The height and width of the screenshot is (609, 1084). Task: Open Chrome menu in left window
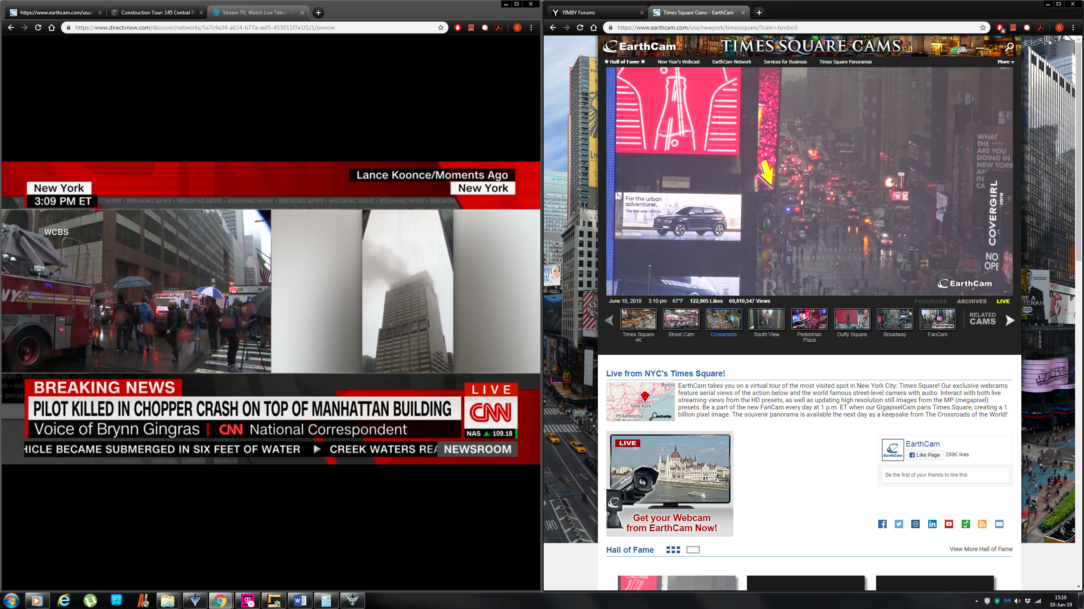(x=531, y=27)
